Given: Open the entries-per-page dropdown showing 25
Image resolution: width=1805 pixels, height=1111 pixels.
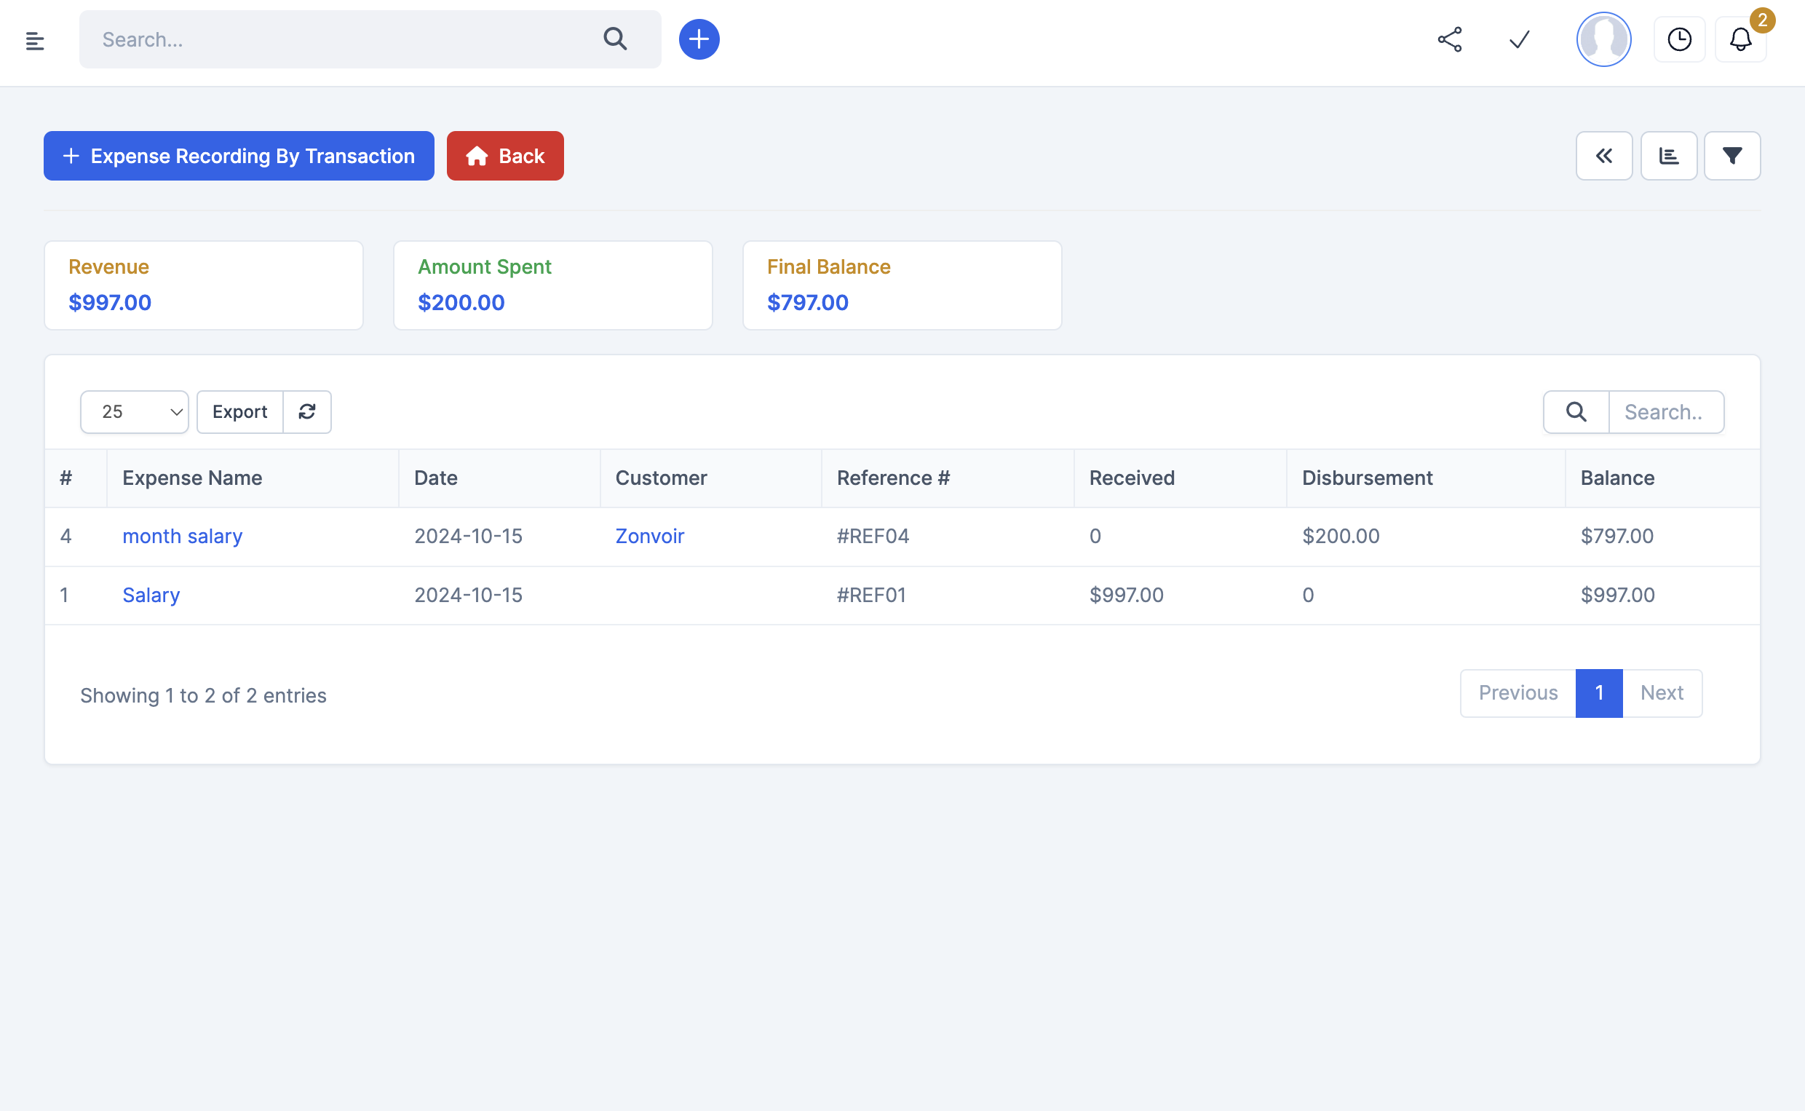Looking at the screenshot, I should tap(135, 411).
